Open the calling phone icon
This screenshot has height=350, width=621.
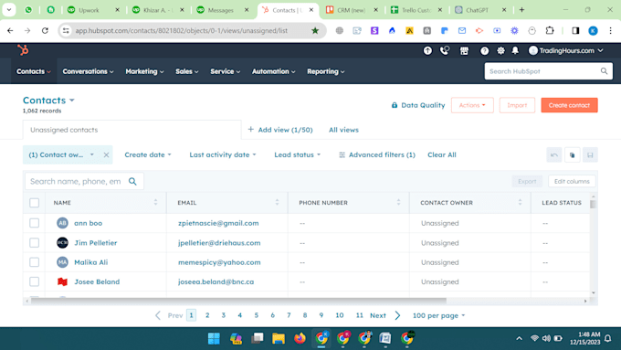tap(445, 50)
